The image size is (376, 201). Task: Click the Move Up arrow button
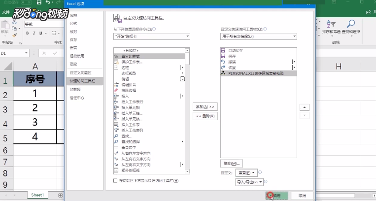[305, 107]
